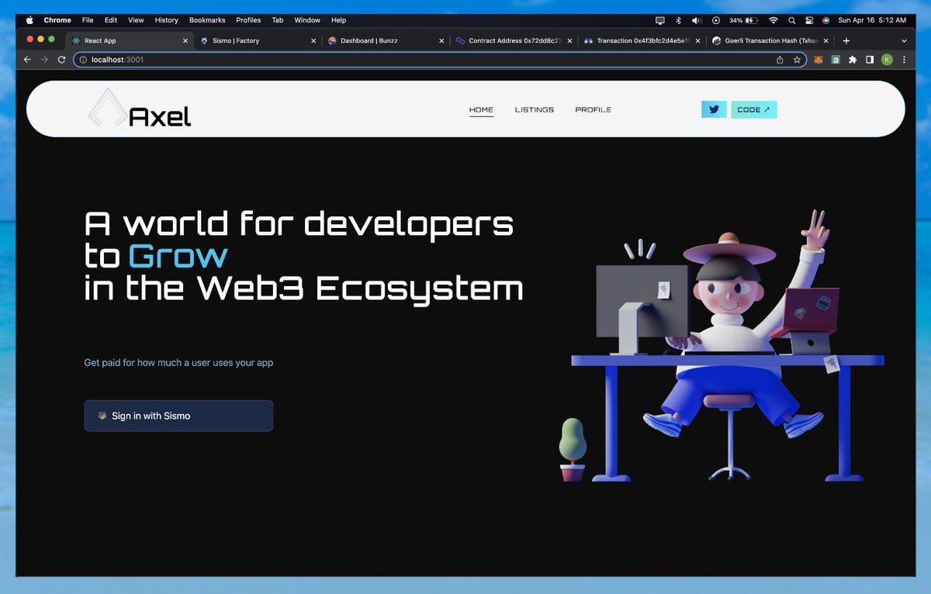Go back to the previous page
Viewport: 931px width, 594px height.
pyautogui.click(x=27, y=60)
